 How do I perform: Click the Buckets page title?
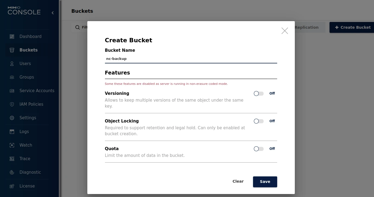[82, 11]
